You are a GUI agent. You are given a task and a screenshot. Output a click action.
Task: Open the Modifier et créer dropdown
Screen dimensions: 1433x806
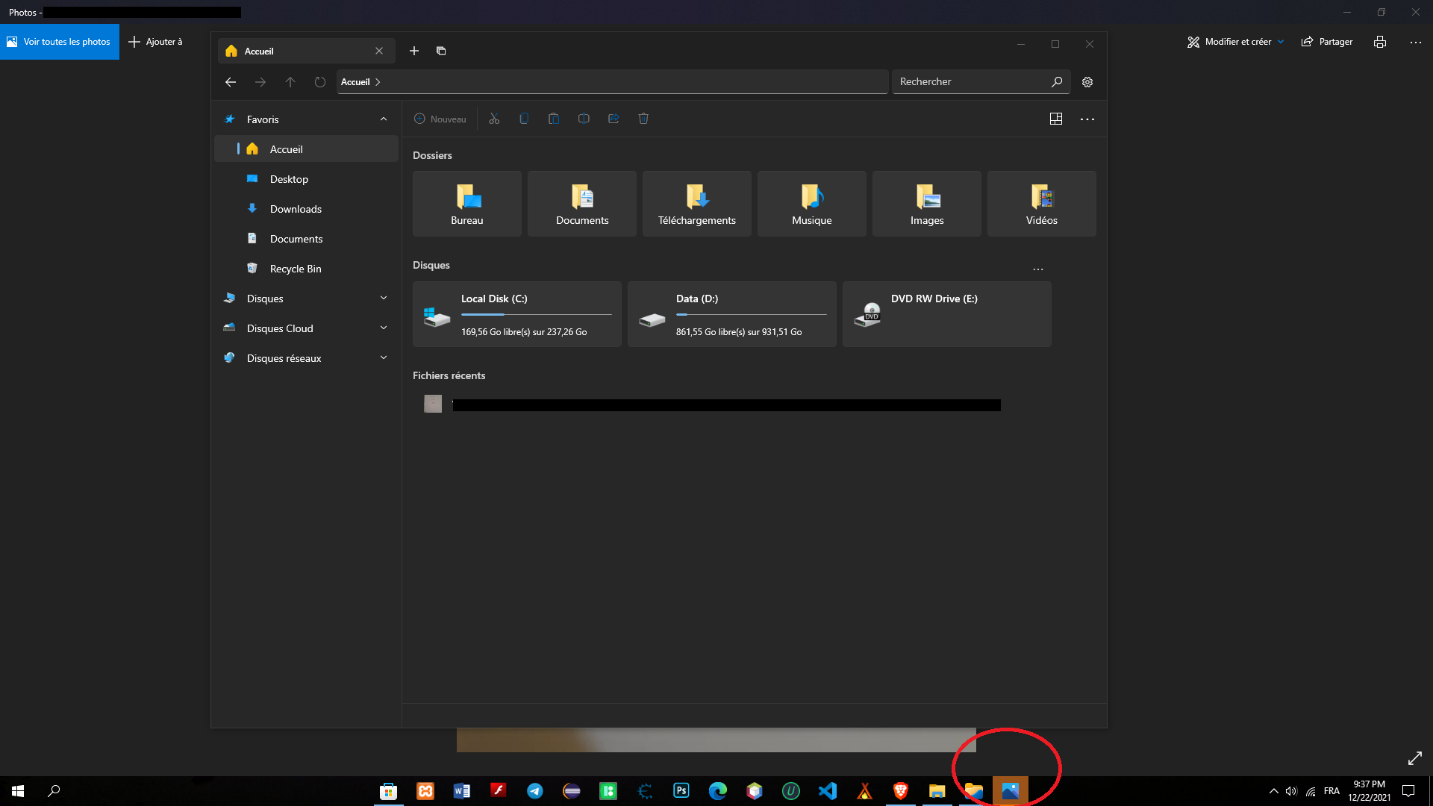tap(1236, 42)
